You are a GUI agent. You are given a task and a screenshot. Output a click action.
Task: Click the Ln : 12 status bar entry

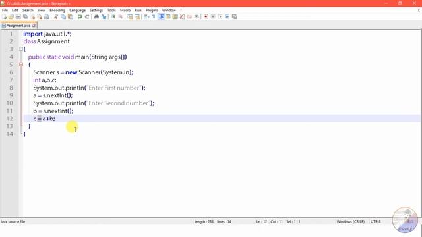(x=261, y=221)
